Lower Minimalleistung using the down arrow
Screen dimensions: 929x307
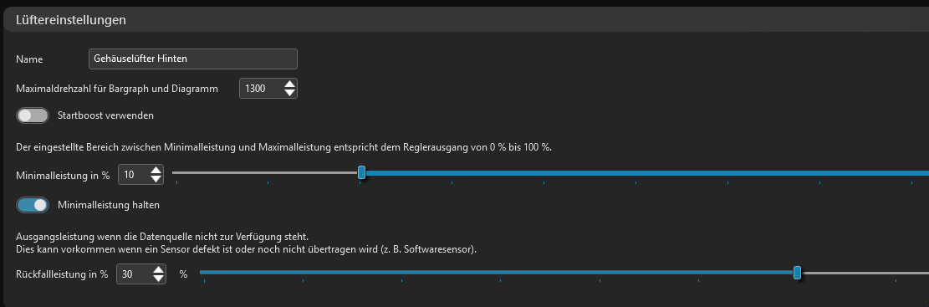pyautogui.click(x=156, y=179)
